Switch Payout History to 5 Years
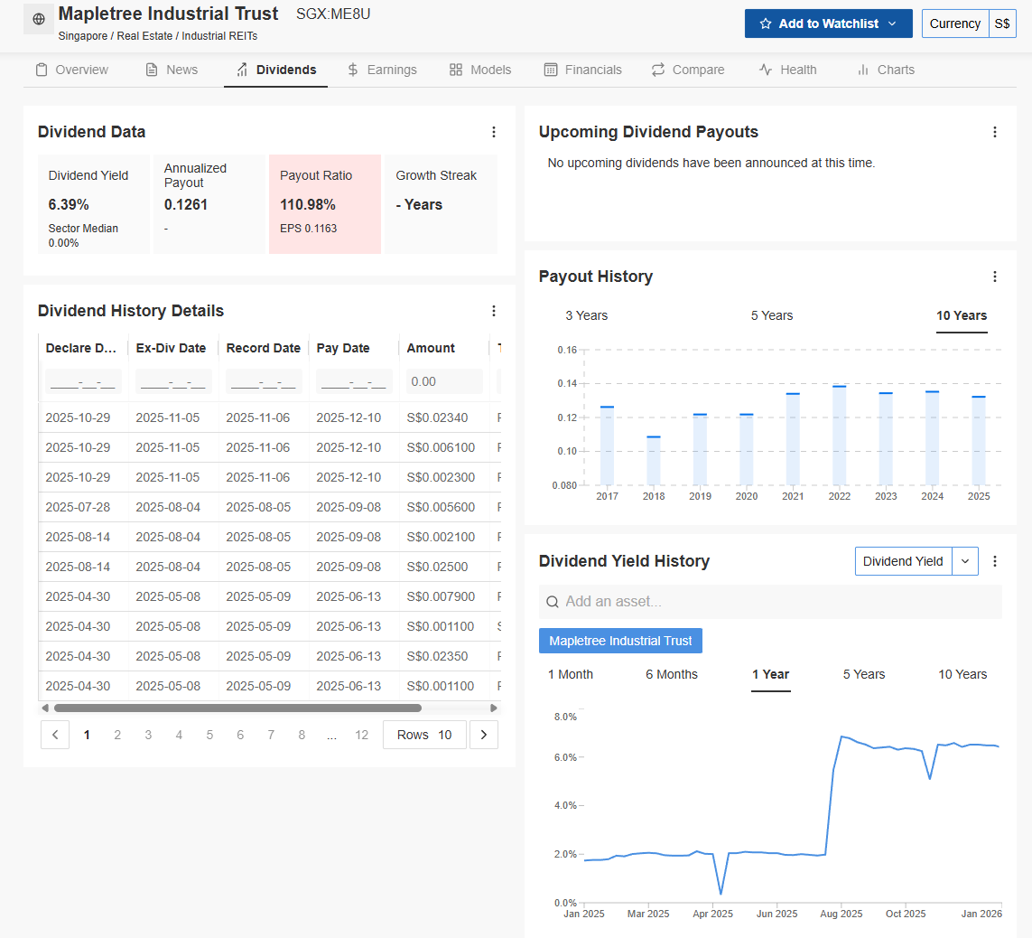This screenshot has height=938, width=1032. [x=772, y=315]
